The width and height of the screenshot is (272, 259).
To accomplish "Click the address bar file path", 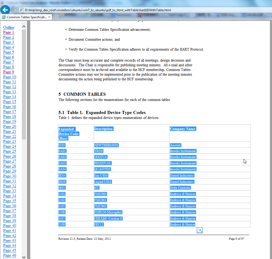I will [98, 10].
